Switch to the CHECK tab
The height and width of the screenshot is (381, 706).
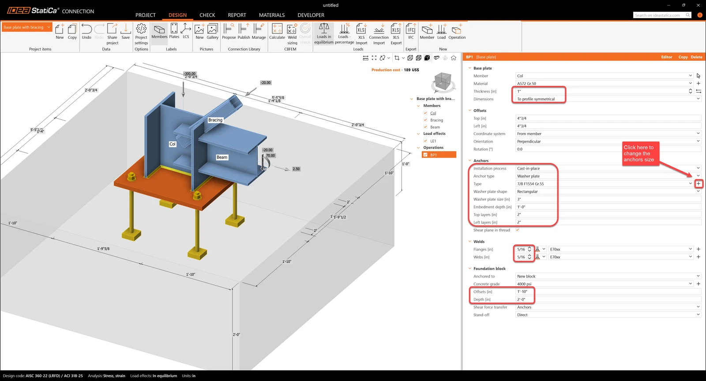(207, 15)
